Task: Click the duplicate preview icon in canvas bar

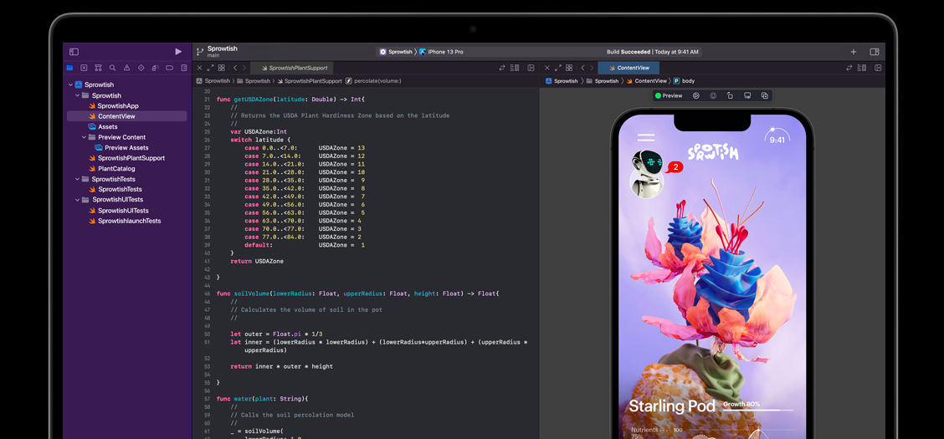Action: coord(764,96)
